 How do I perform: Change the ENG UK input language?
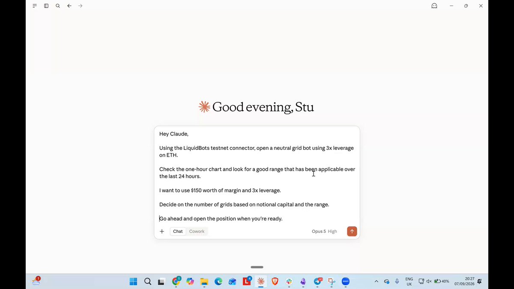tap(409, 281)
